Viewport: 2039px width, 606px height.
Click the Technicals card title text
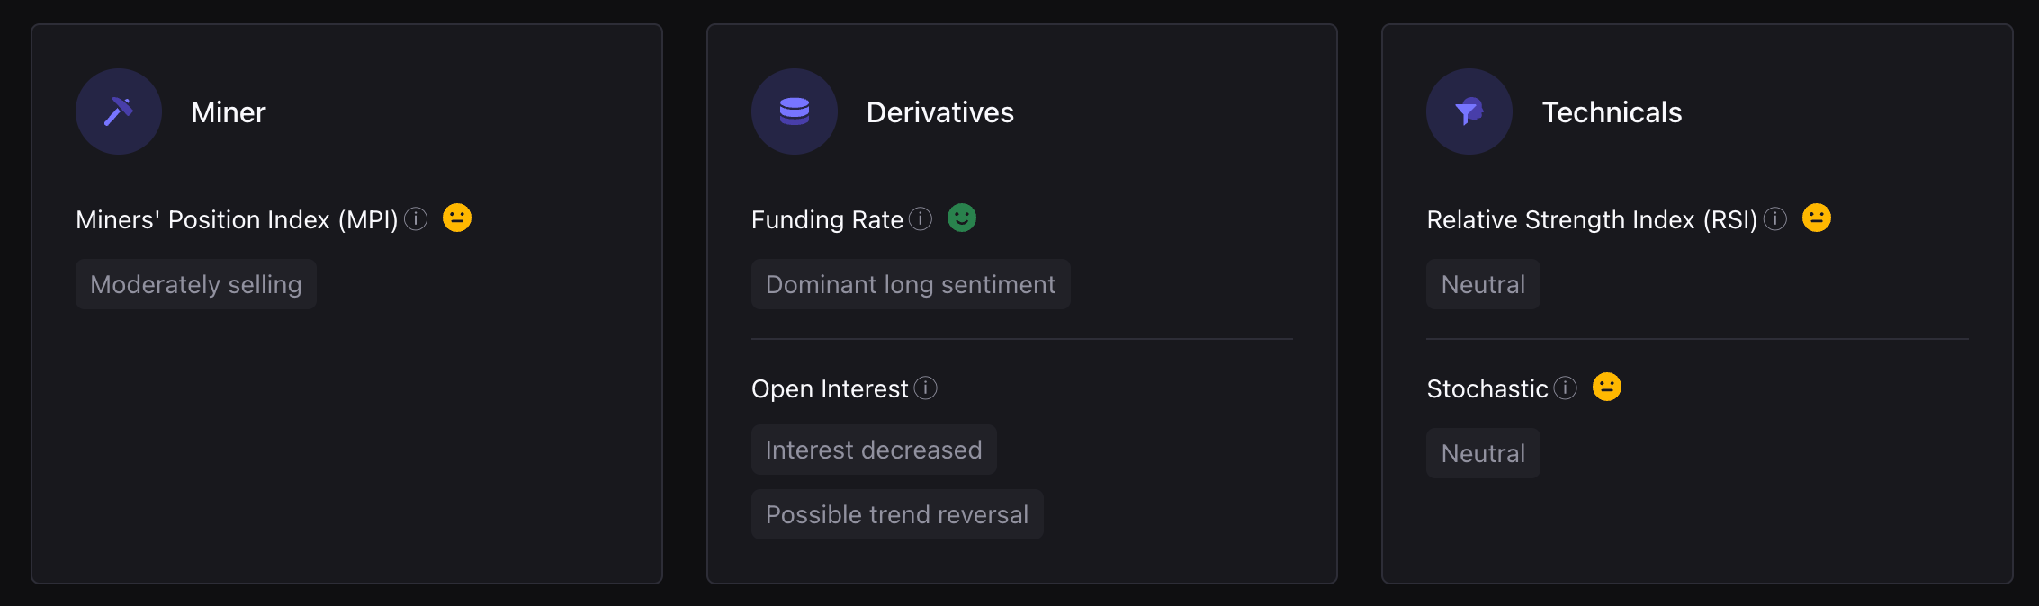1612,112
